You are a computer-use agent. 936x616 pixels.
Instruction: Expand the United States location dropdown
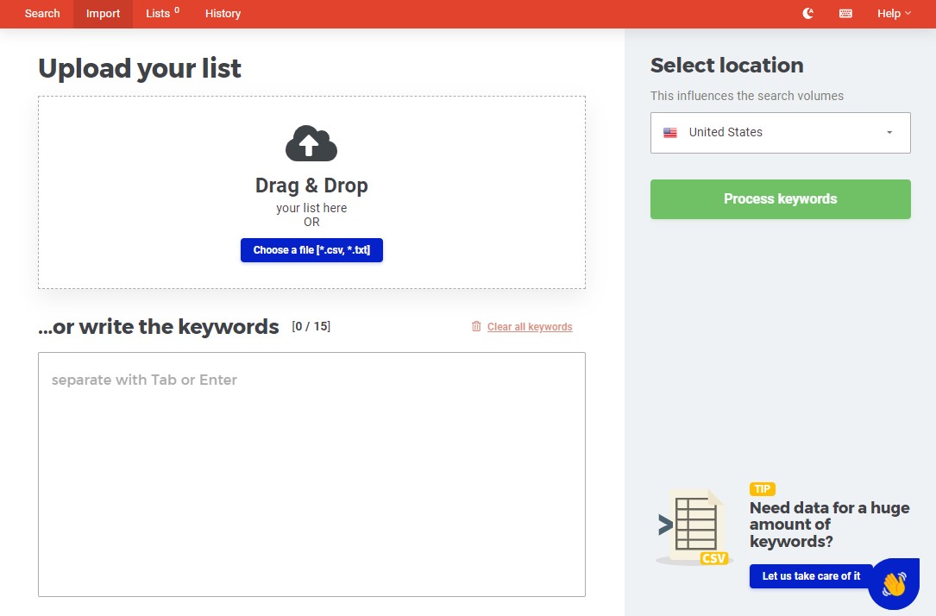coord(780,133)
